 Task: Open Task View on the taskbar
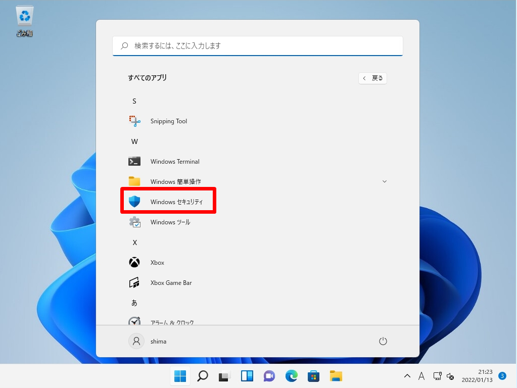(224, 376)
